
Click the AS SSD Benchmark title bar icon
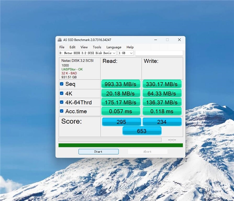click(x=60, y=40)
